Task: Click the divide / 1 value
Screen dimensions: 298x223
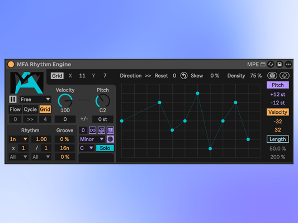Action: click(x=46, y=148)
